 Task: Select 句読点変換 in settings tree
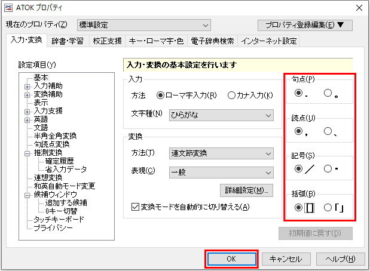(x=51, y=144)
